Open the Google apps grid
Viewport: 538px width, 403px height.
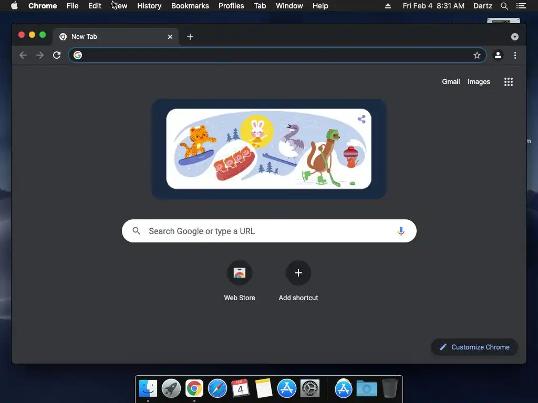509,81
